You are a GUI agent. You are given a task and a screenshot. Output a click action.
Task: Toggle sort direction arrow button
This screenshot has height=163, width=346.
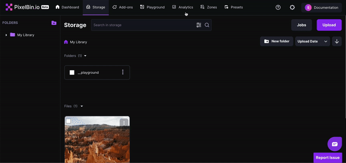[x=337, y=41]
